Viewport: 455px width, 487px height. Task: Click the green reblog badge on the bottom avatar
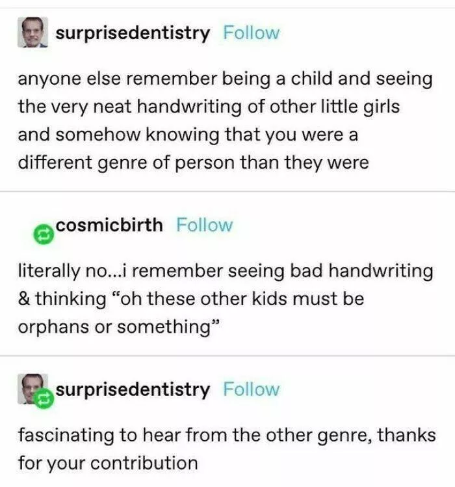44,397
